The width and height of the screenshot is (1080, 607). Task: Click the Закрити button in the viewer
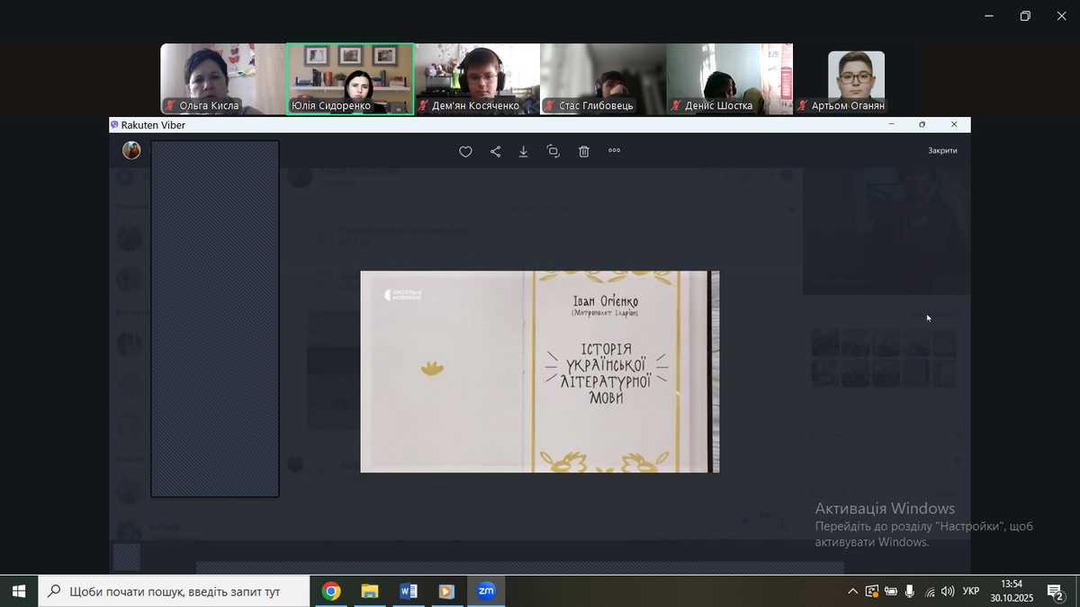tap(942, 151)
